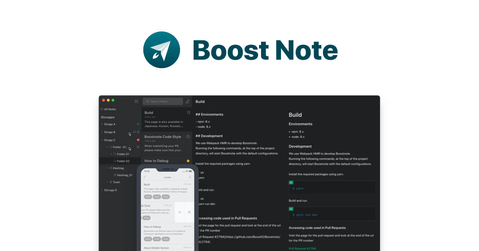The image size is (479, 251).
Task: Click the Search Notes field
Action: point(163,101)
